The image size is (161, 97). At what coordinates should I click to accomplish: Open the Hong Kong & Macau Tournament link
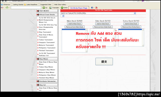(46, 36)
